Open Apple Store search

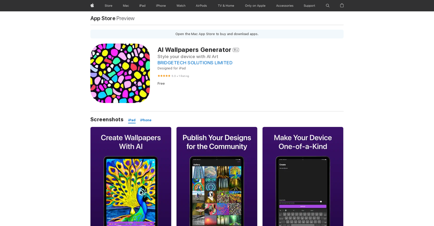327,6
